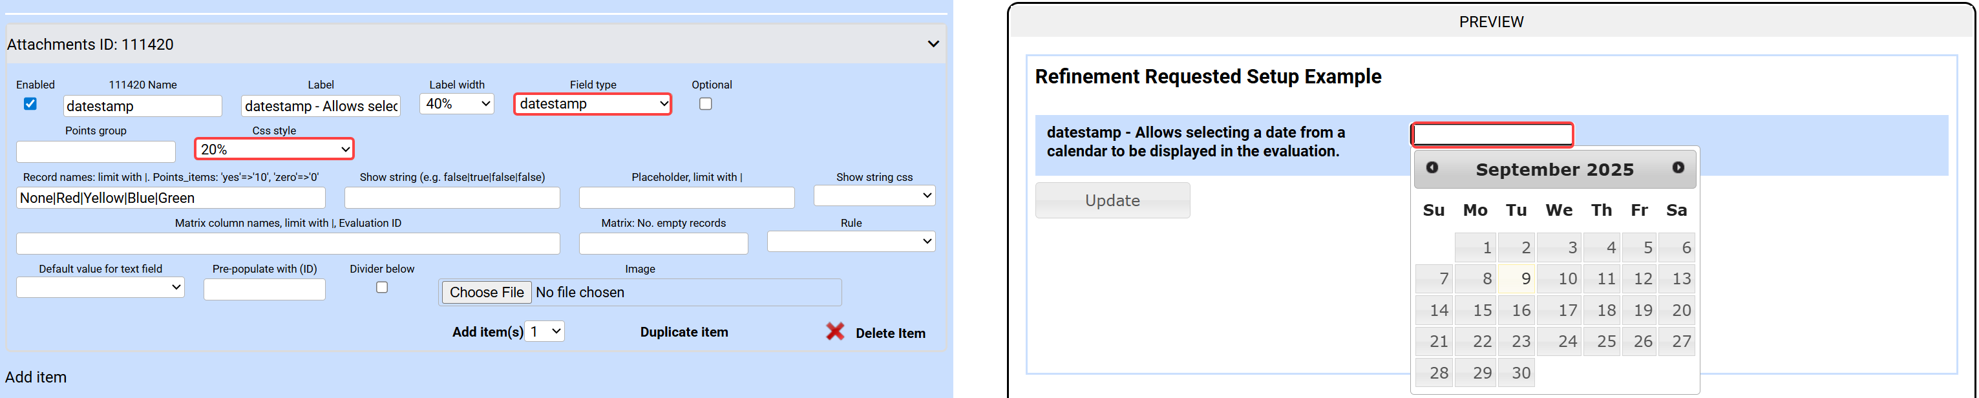Click the Record names input field
Viewport: 1979px width, 398px height.
coord(171,198)
